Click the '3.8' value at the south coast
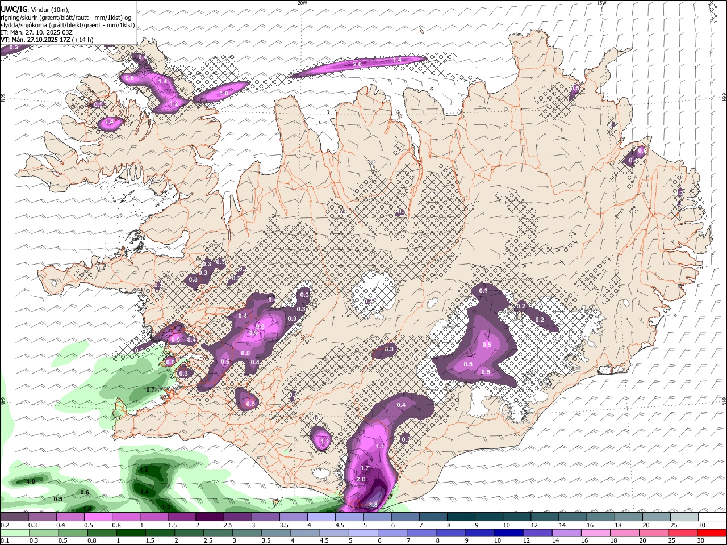 tap(373, 505)
